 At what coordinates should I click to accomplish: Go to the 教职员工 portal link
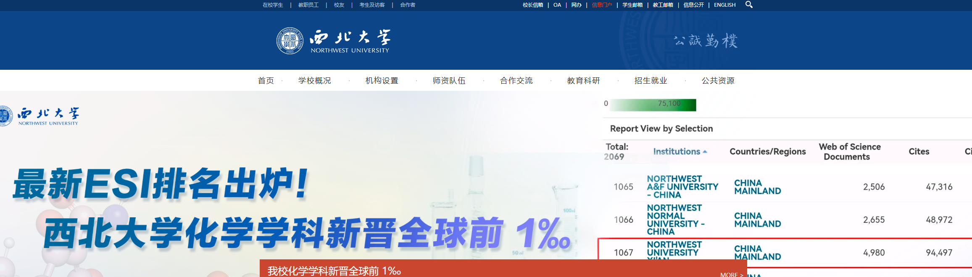click(308, 5)
